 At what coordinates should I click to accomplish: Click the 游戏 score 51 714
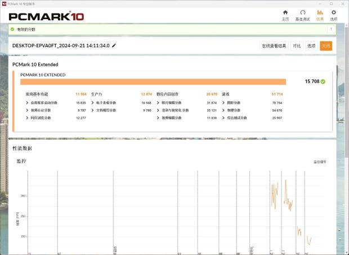click(277, 95)
